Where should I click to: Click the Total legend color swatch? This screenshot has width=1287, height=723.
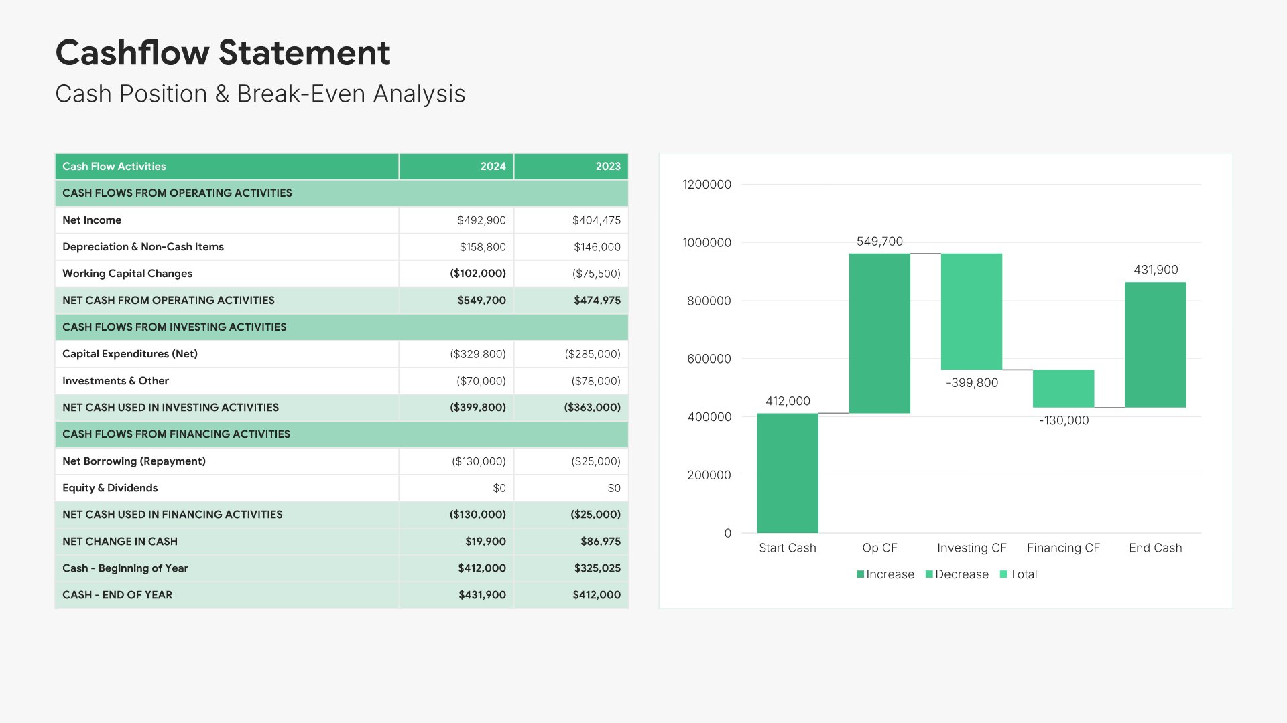click(1003, 574)
